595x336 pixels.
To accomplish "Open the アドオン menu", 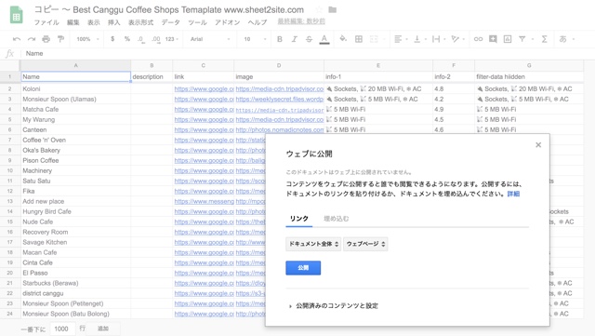I will coord(227,22).
